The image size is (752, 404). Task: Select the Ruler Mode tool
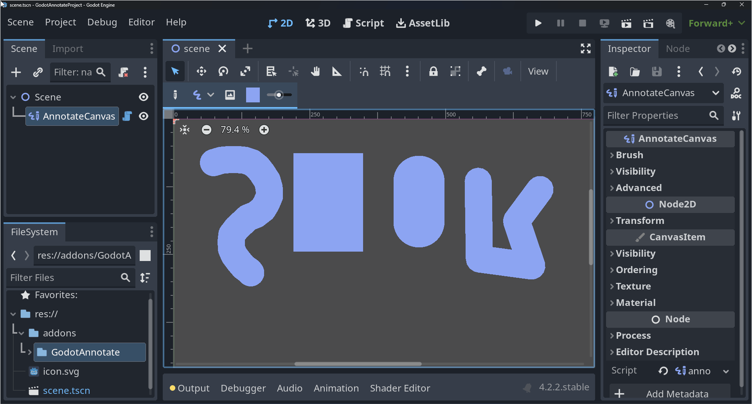click(337, 72)
